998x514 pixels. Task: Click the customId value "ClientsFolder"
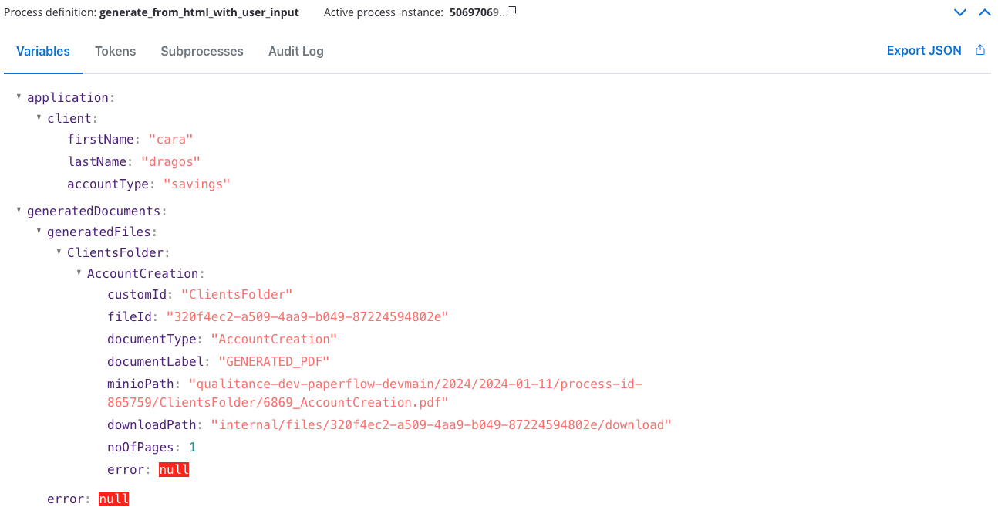pos(237,295)
